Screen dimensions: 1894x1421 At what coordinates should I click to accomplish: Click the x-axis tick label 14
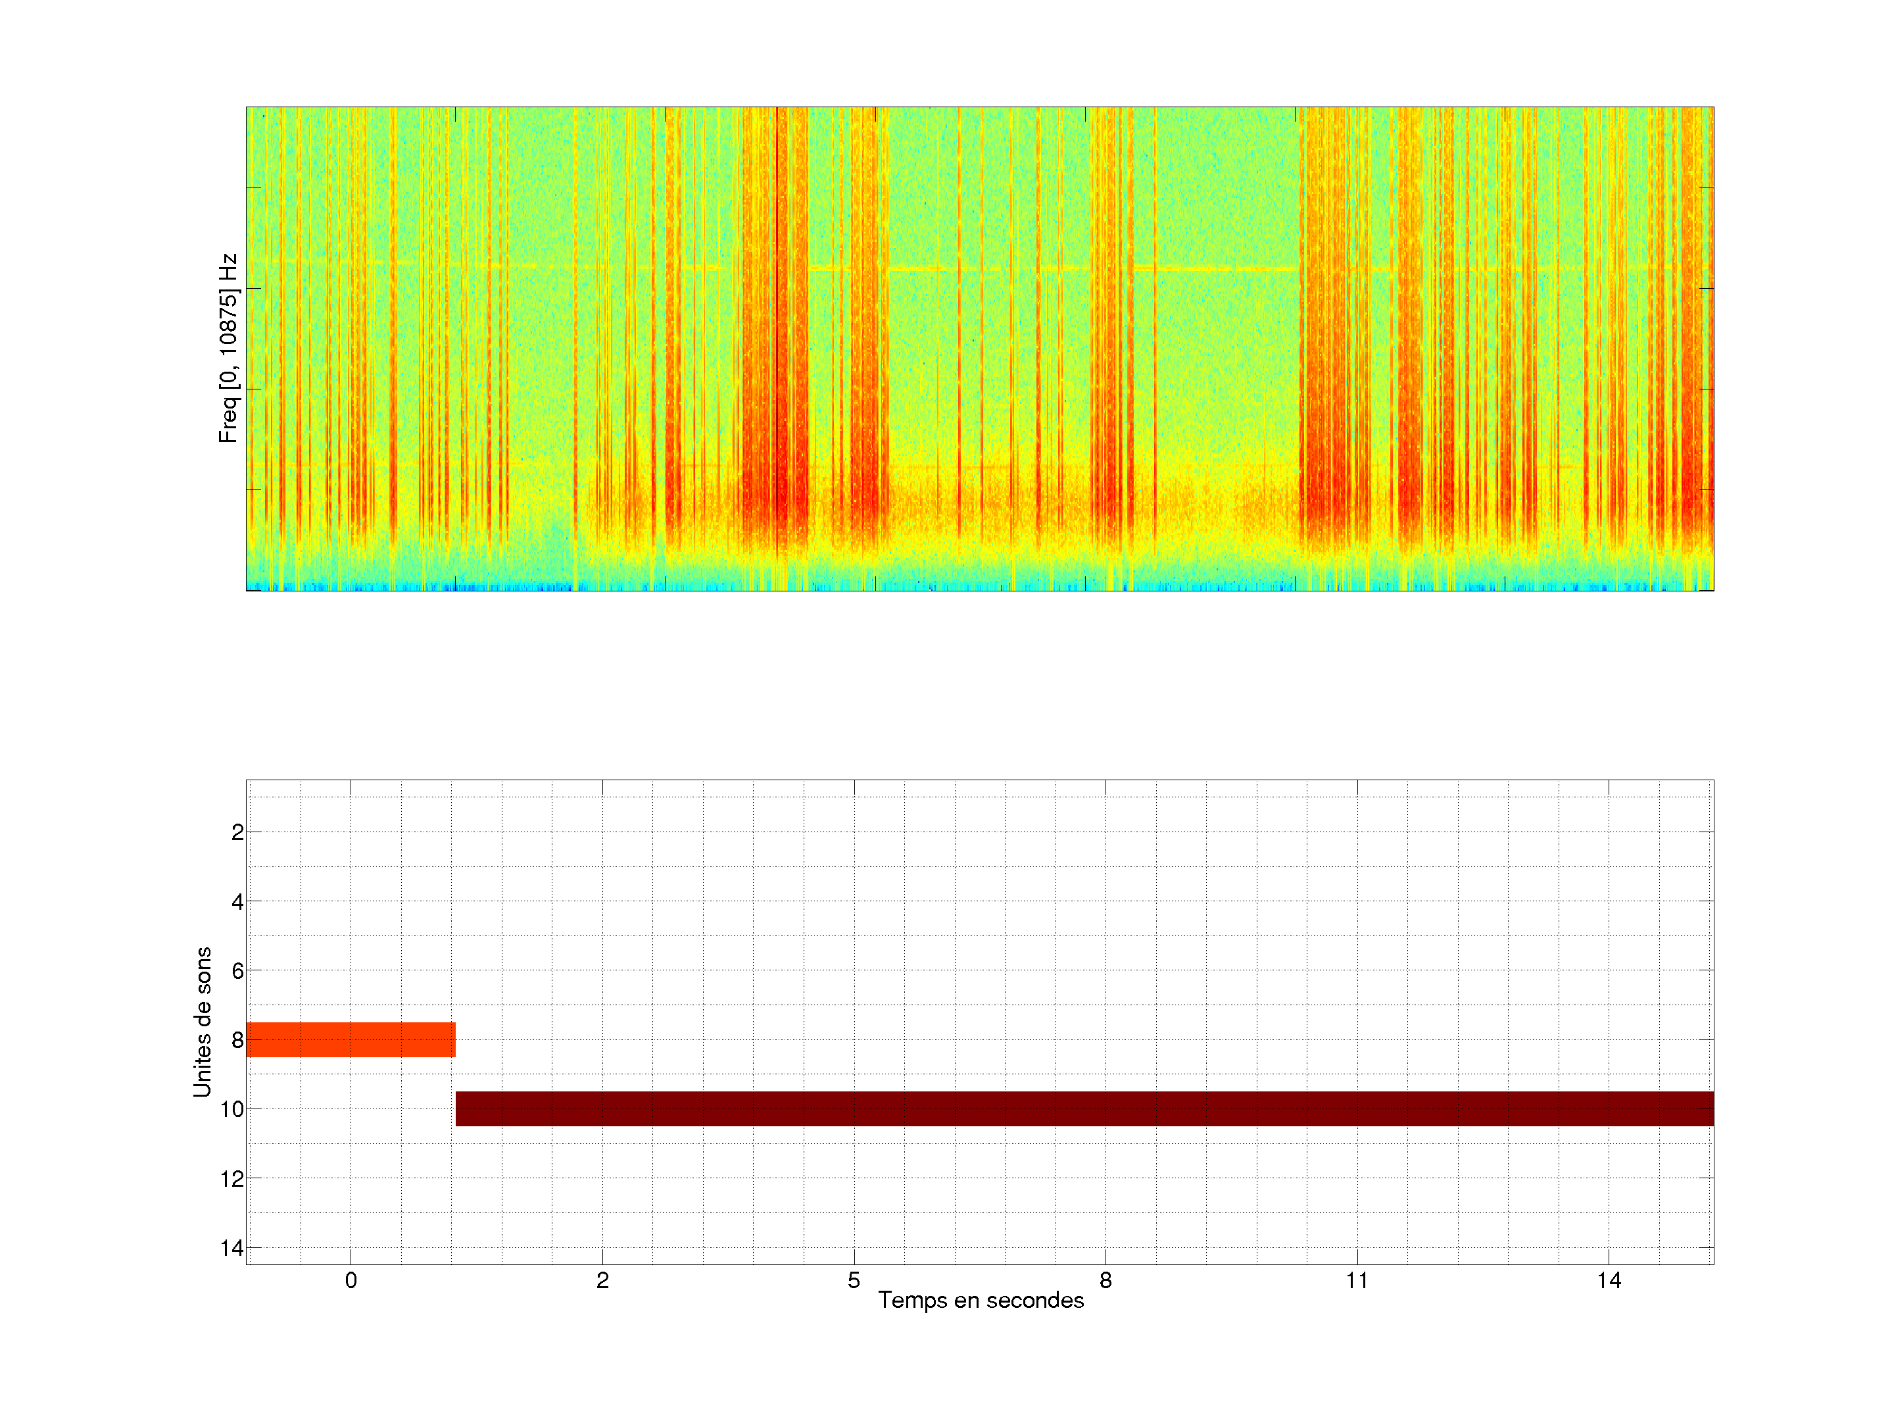pos(1608,1280)
